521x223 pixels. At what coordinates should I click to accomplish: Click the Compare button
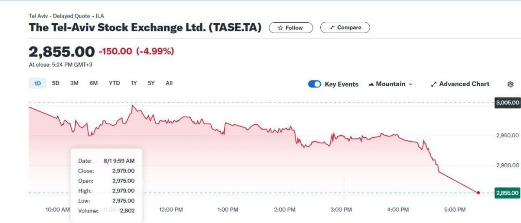point(345,28)
